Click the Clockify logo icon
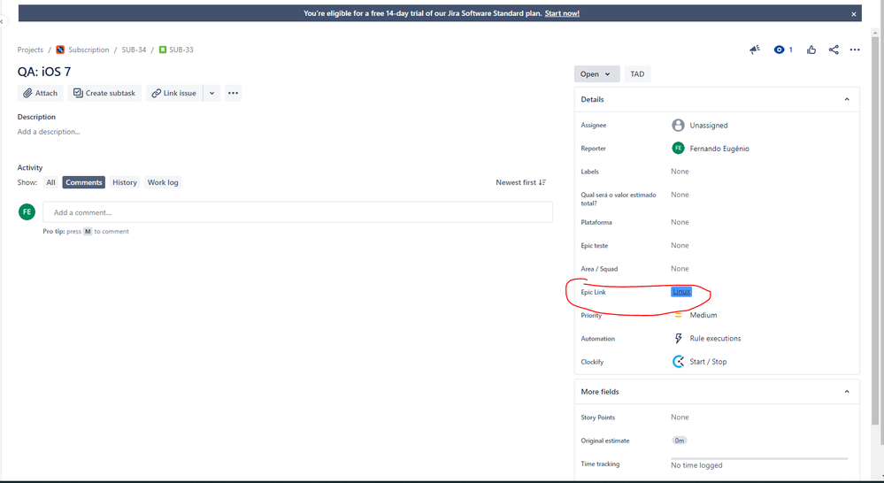The image size is (884, 483). [x=678, y=361]
